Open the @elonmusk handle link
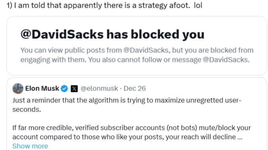The height and width of the screenshot is (150, 268). (99, 89)
